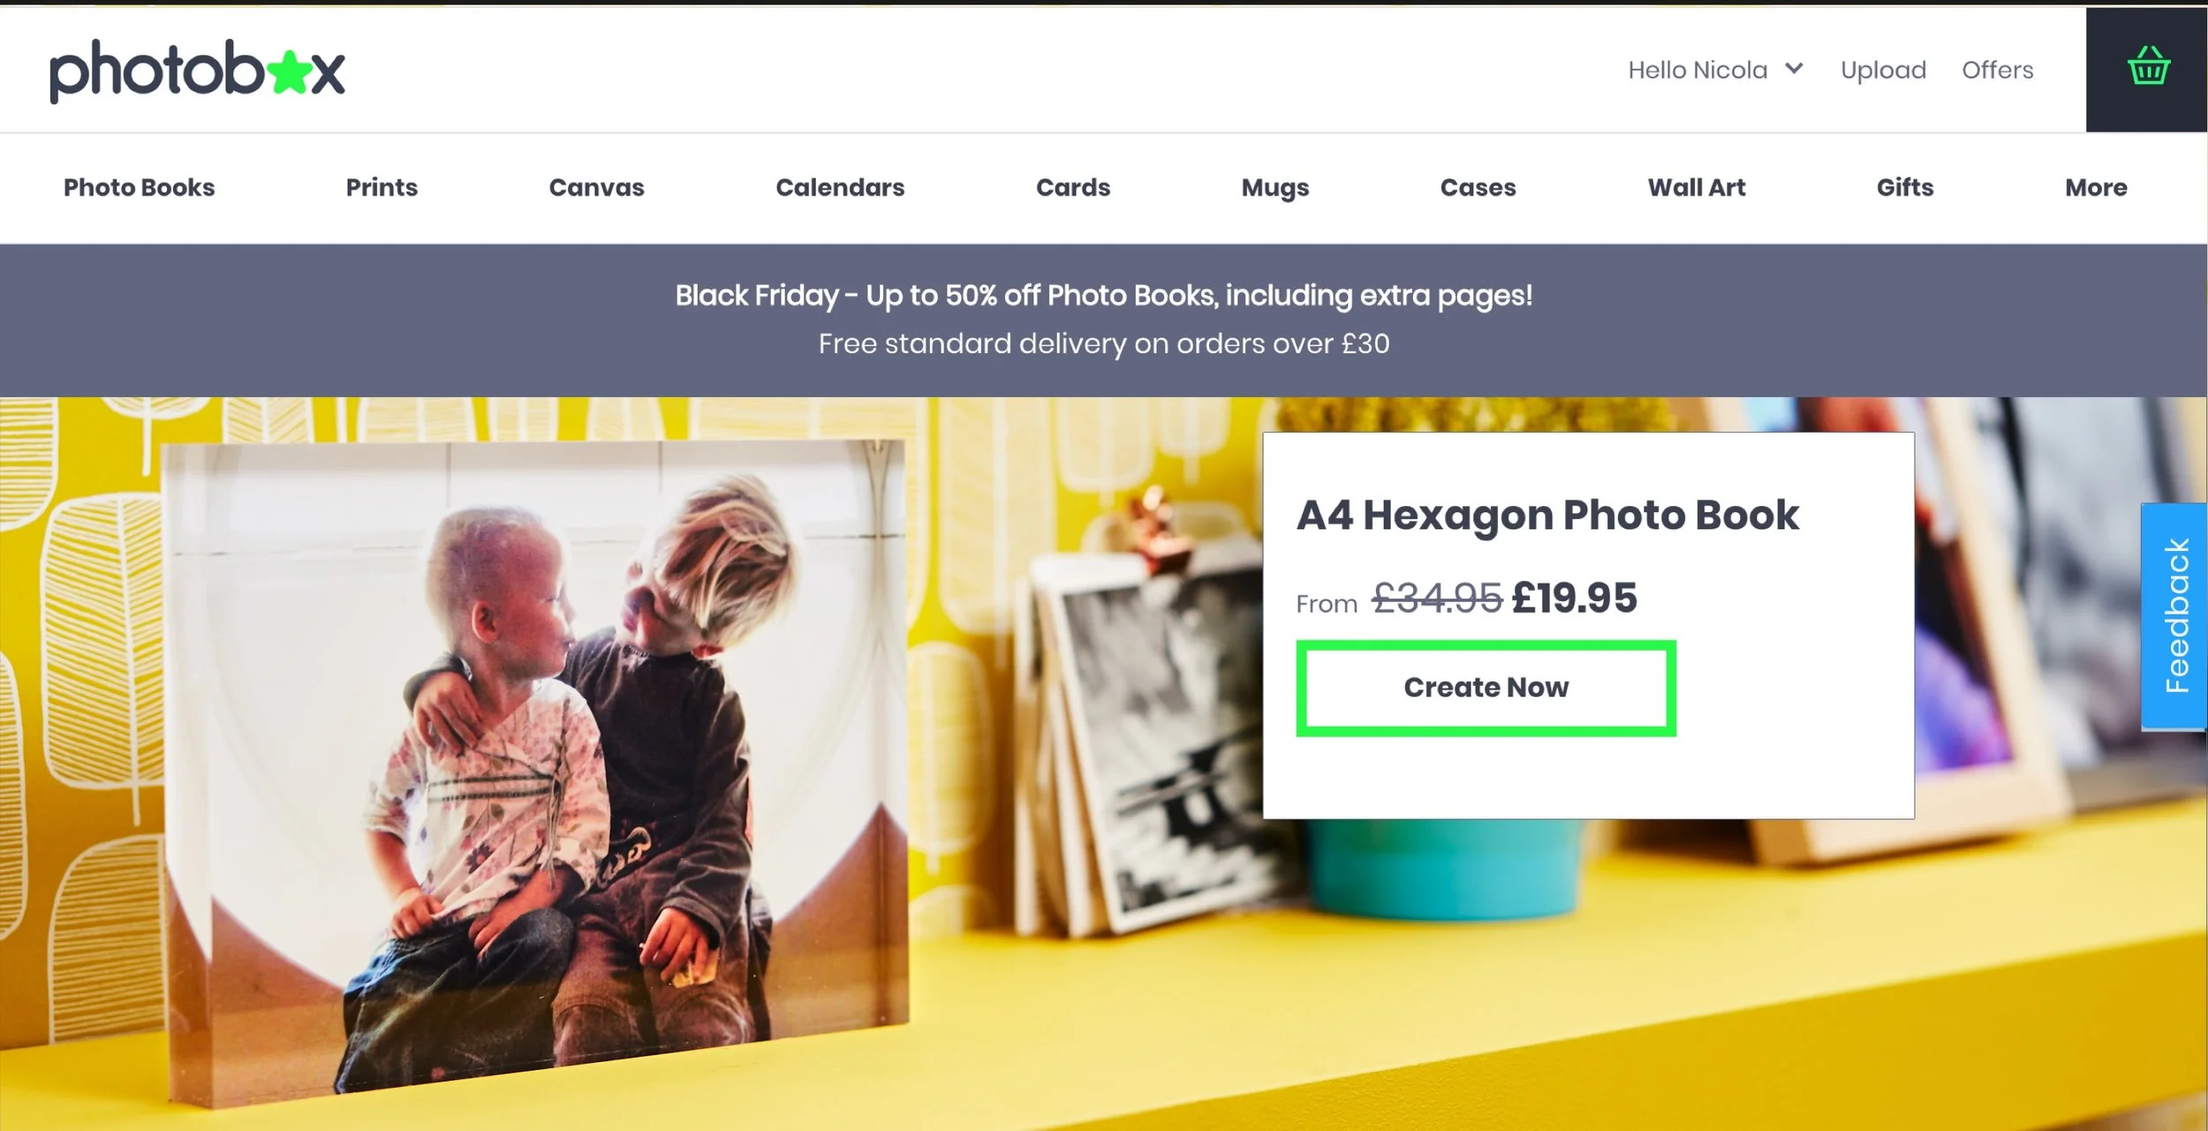This screenshot has height=1131, width=2208.
Task: Expand the Hello Nicola account dropdown
Action: click(x=1698, y=70)
